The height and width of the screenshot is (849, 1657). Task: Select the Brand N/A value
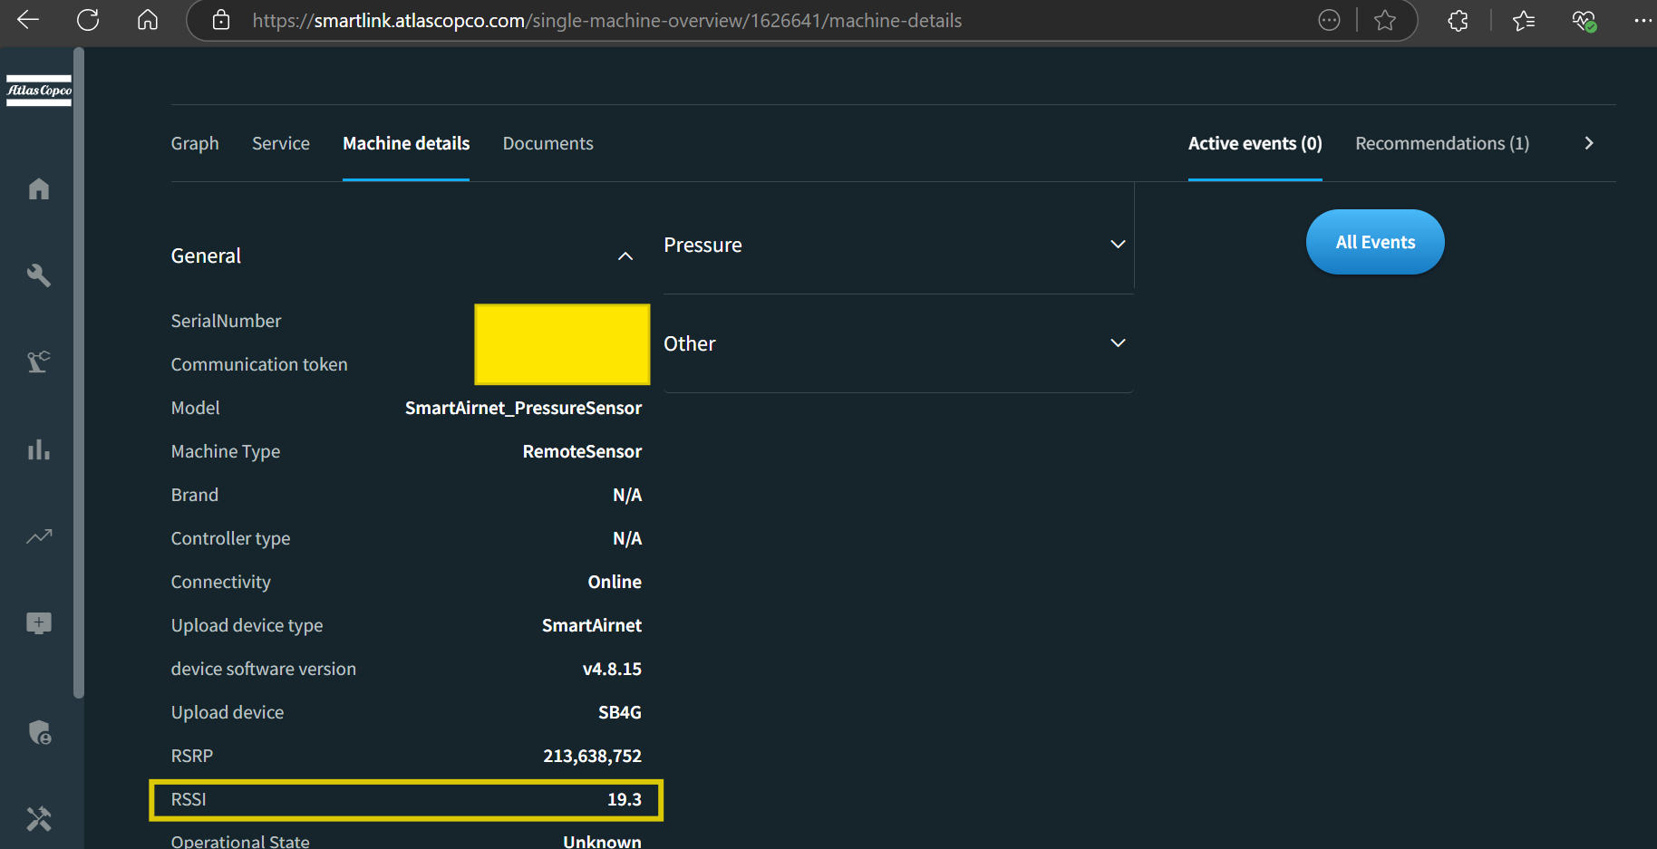(x=627, y=495)
